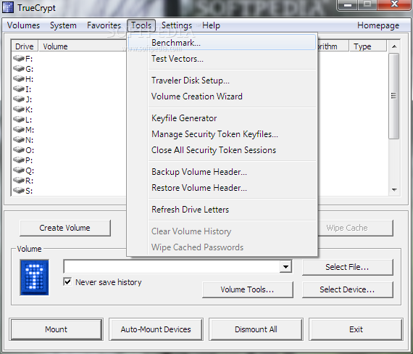Open the Volumes menu
Image resolution: width=413 pixels, height=354 pixels.
tap(23, 25)
